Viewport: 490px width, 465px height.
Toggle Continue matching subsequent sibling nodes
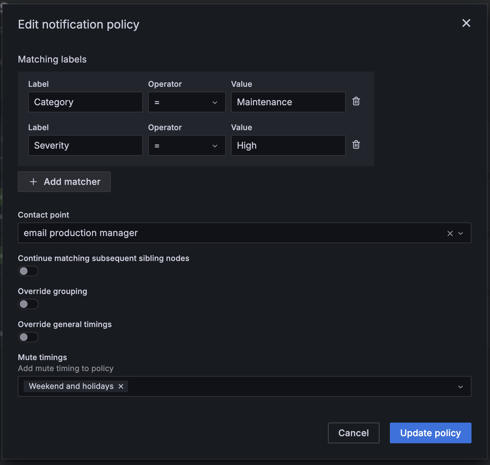28,271
